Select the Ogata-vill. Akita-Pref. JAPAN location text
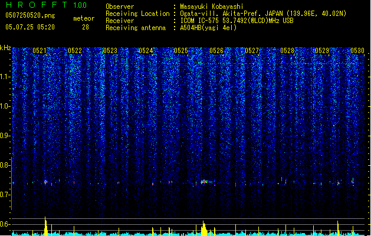371x236 pixels. [263, 14]
